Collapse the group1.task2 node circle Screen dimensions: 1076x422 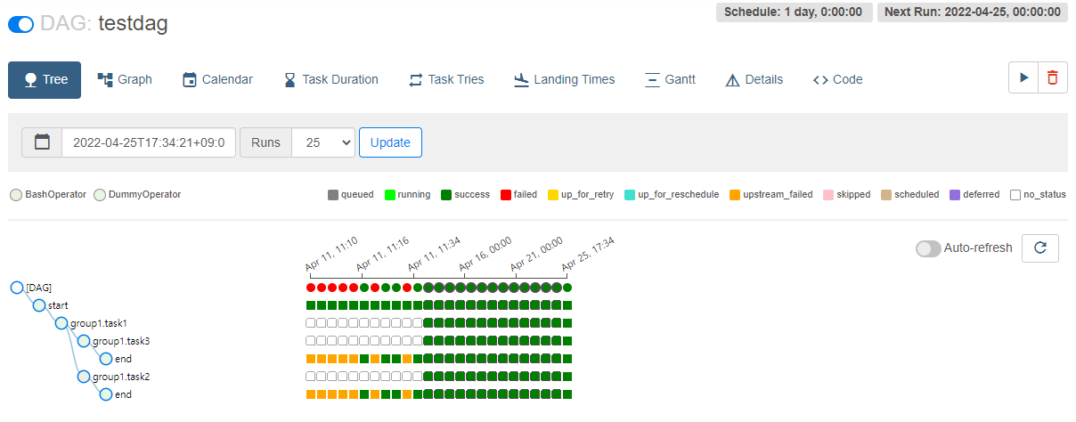(84, 377)
